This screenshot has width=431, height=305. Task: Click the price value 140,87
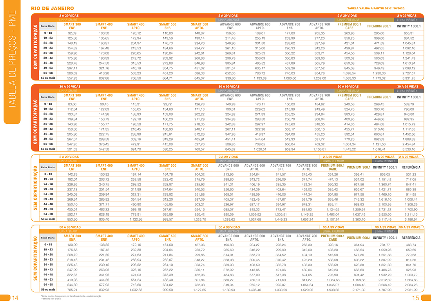[x=199, y=33]
